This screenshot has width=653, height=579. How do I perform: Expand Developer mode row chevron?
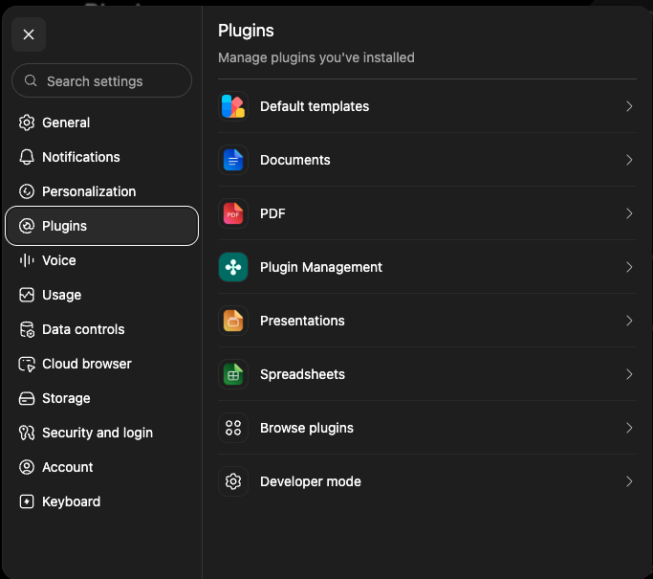click(629, 481)
